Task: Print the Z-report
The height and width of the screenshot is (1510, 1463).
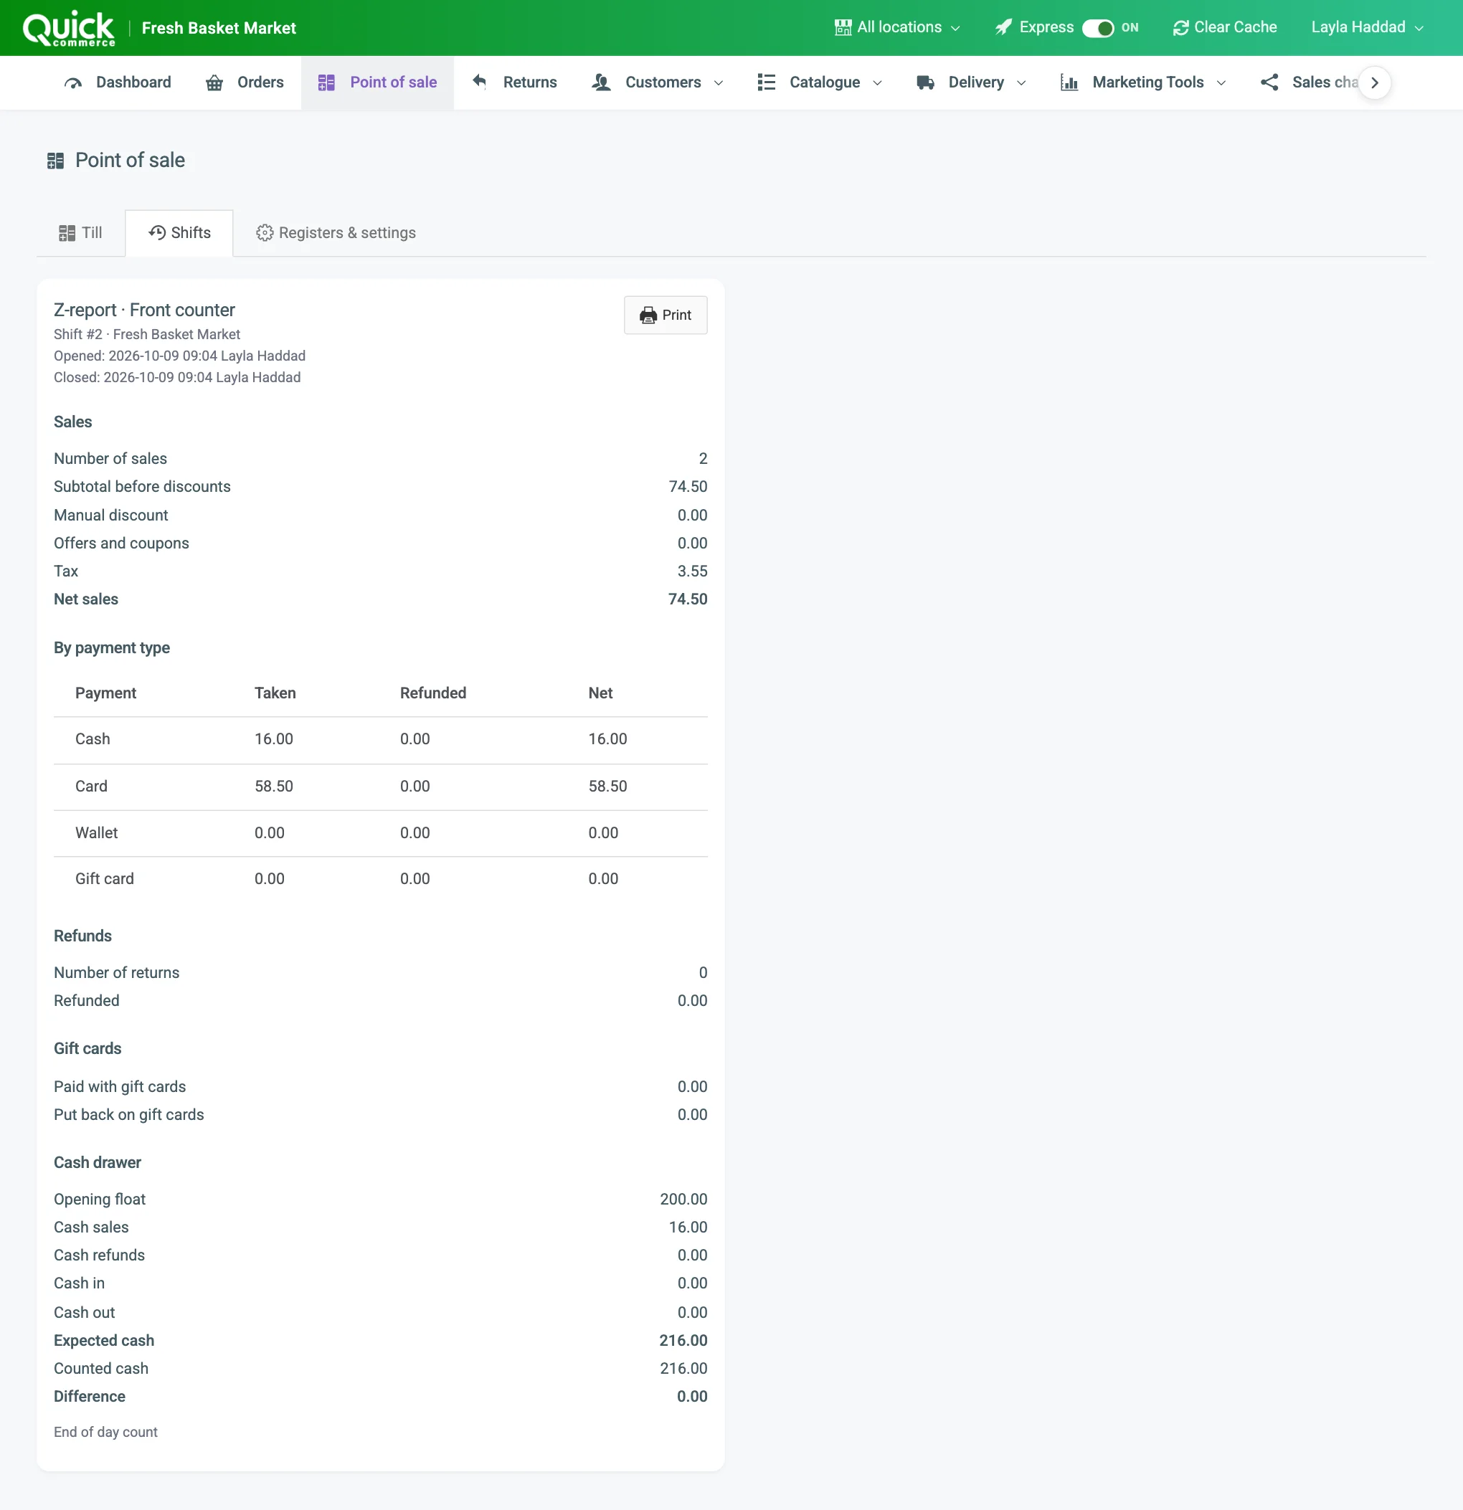Action: pyautogui.click(x=666, y=315)
